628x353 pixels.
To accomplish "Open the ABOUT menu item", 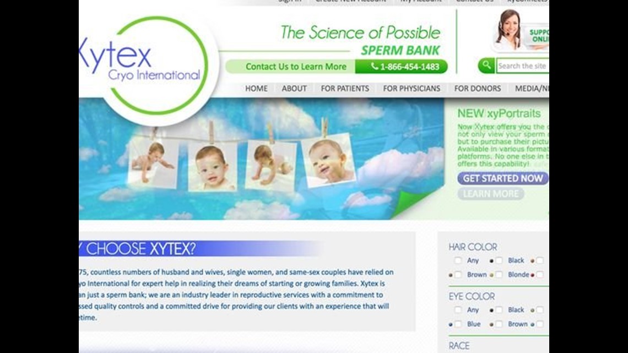I will [x=294, y=89].
